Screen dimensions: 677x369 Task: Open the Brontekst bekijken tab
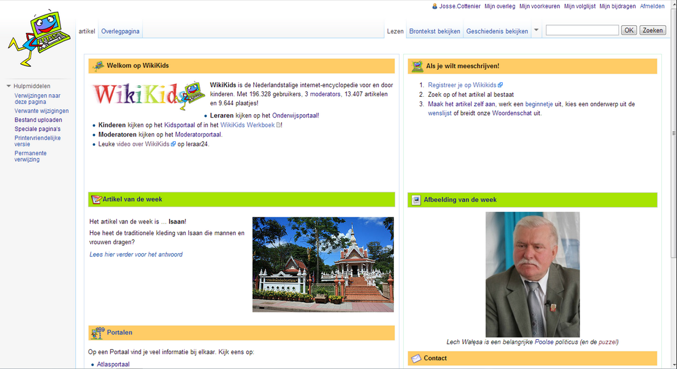(435, 31)
